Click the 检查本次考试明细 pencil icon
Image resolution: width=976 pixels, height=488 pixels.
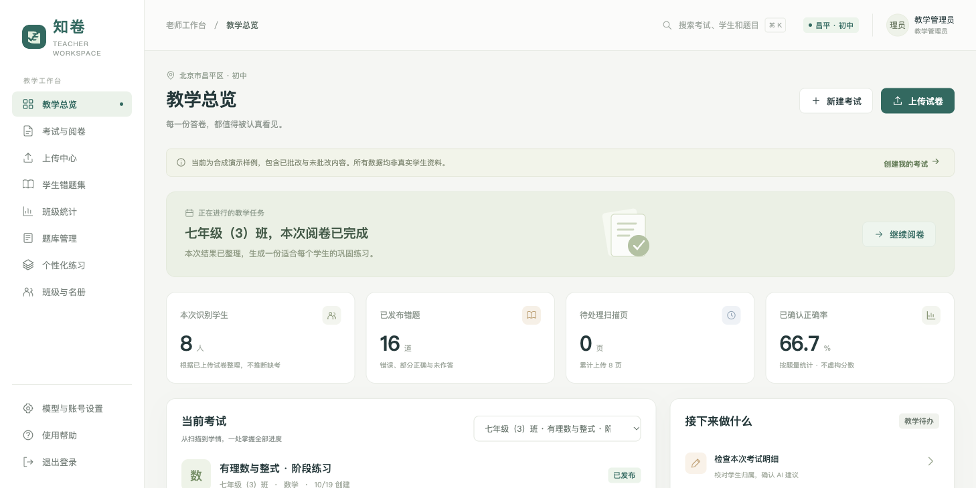pyautogui.click(x=696, y=463)
